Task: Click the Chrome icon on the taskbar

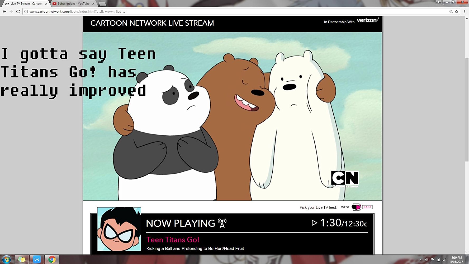Action: [x=52, y=260]
